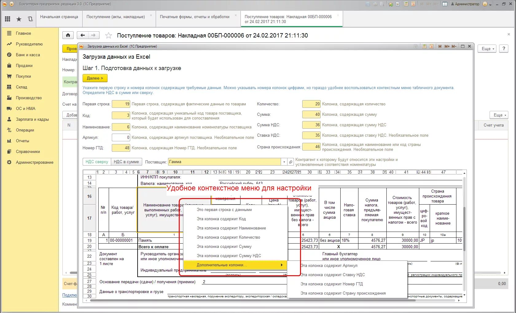Click the Артикул column number field
The height and width of the screenshot is (313, 516).
(x=121, y=137)
